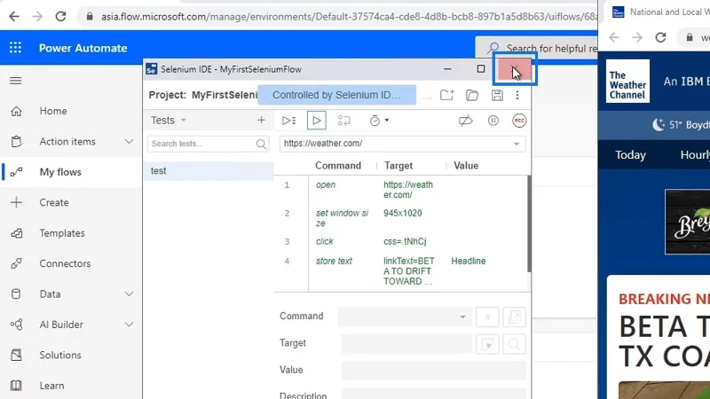Run current test play button
The image size is (710, 399).
tap(317, 121)
